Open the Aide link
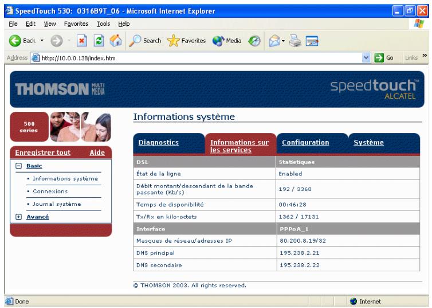This screenshot has width=432, height=308. click(x=97, y=153)
